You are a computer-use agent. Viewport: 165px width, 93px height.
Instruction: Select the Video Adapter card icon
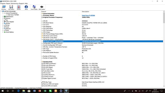click(x=5, y=22)
